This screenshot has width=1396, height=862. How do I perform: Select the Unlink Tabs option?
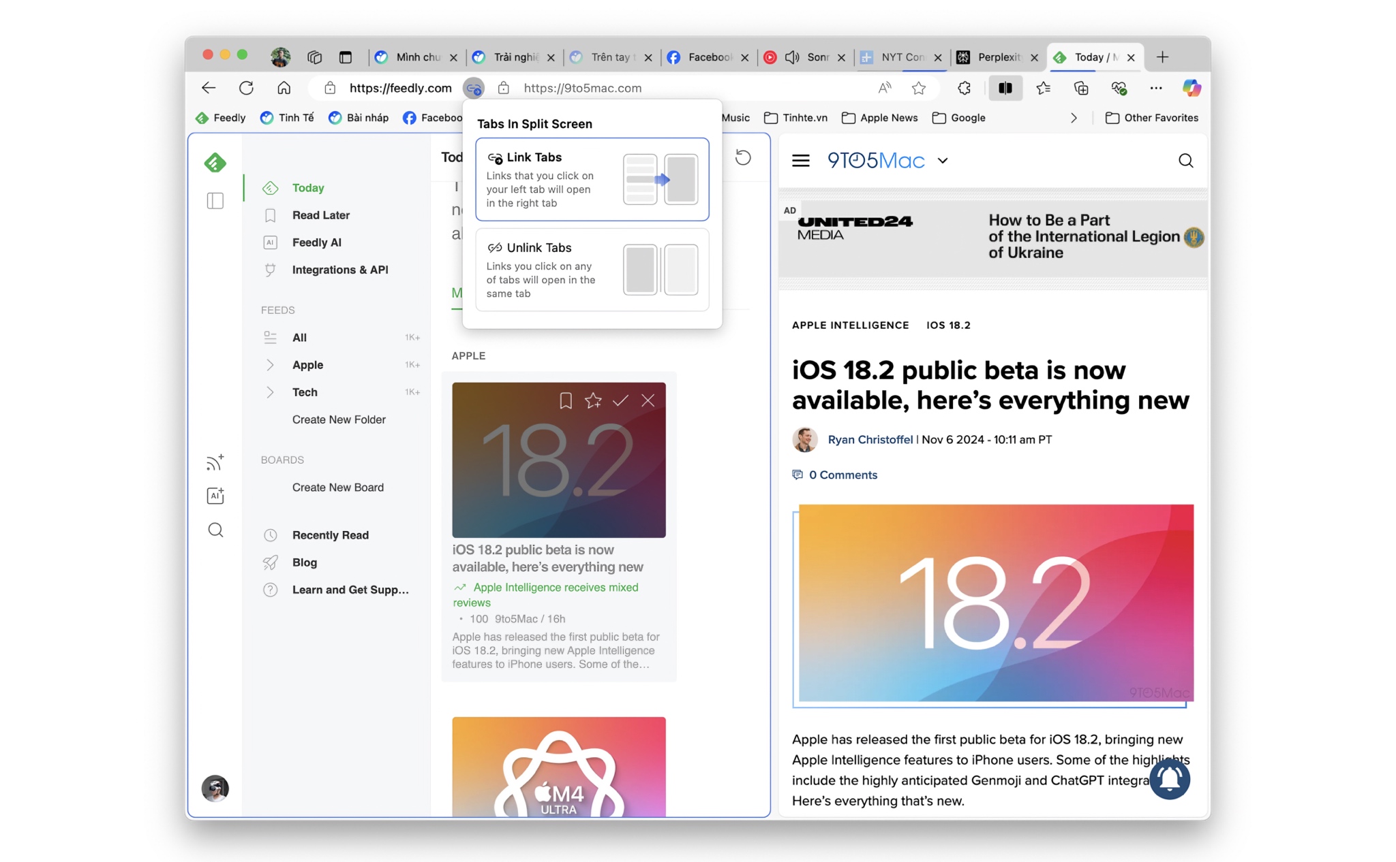pos(592,270)
